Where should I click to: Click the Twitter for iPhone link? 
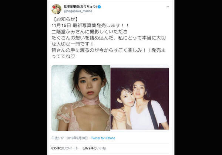click(x=103, y=138)
